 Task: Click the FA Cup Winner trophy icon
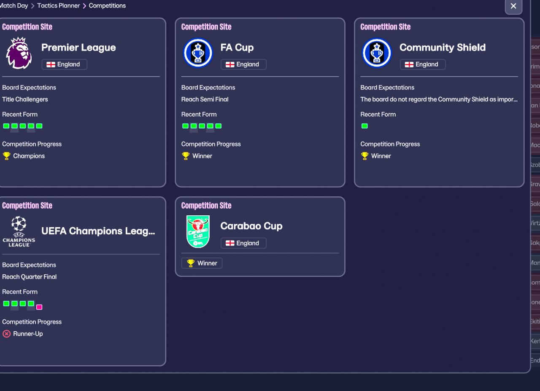[x=186, y=156]
